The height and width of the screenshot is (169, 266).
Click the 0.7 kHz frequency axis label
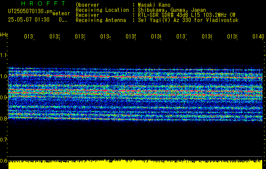[x=3, y=139]
